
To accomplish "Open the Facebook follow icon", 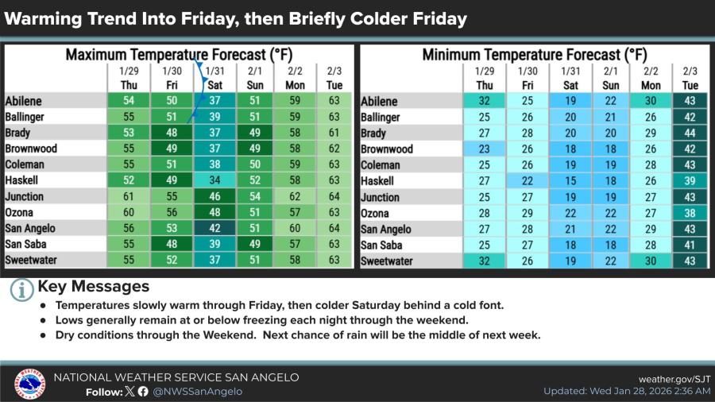I will tap(143, 391).
